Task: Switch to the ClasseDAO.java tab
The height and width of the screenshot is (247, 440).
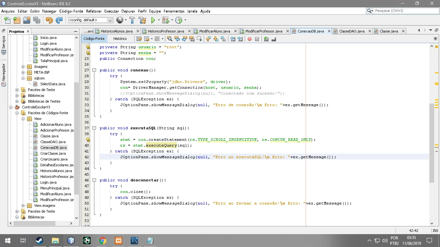Action: click(x=352, y=31)
